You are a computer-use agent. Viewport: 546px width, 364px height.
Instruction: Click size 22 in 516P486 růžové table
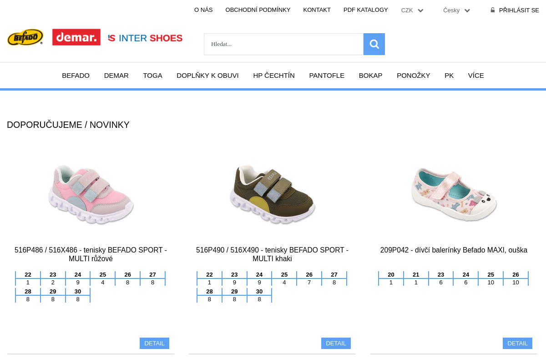point(28,275)
